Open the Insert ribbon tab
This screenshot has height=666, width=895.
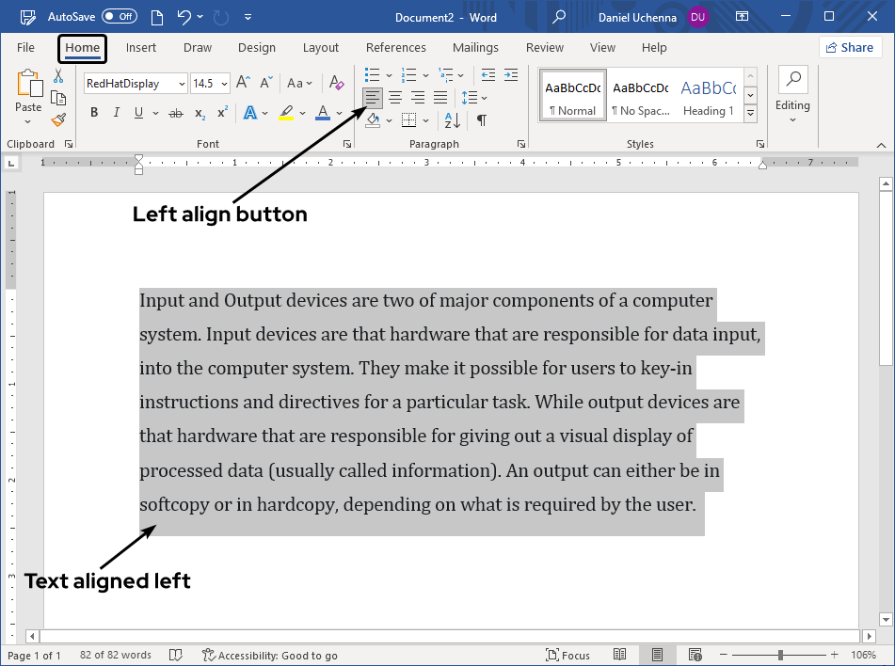[141, 48]
